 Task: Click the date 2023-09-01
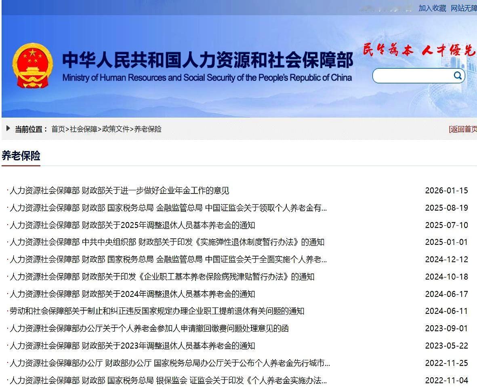[446, 328]
